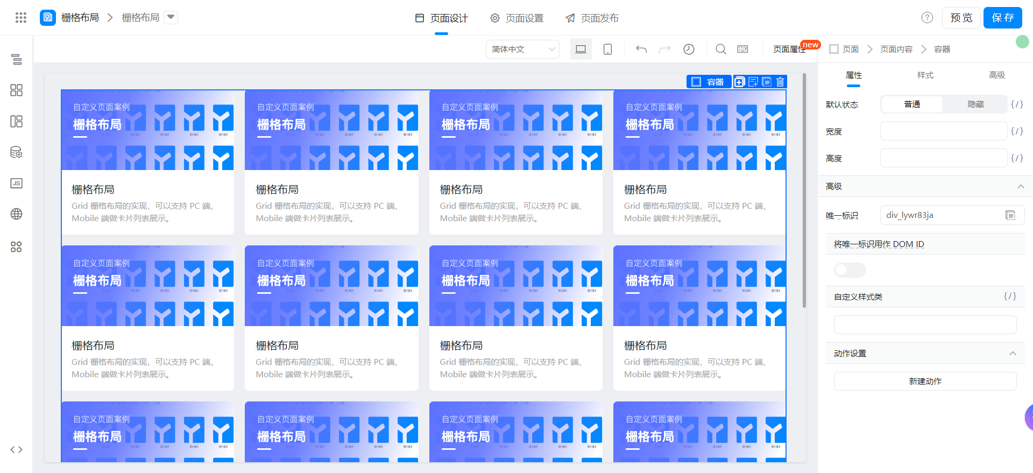Screen dimensions: 1033x473
Task: Click the blue 栅格布局 app logo icon
Action: coord(48,18)
